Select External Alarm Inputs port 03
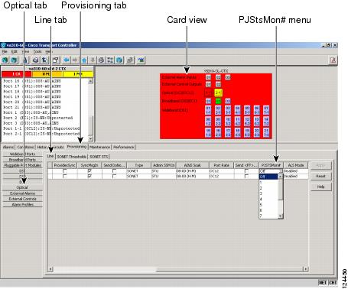The width and height of the screenshot is (348, 289). 228,77
